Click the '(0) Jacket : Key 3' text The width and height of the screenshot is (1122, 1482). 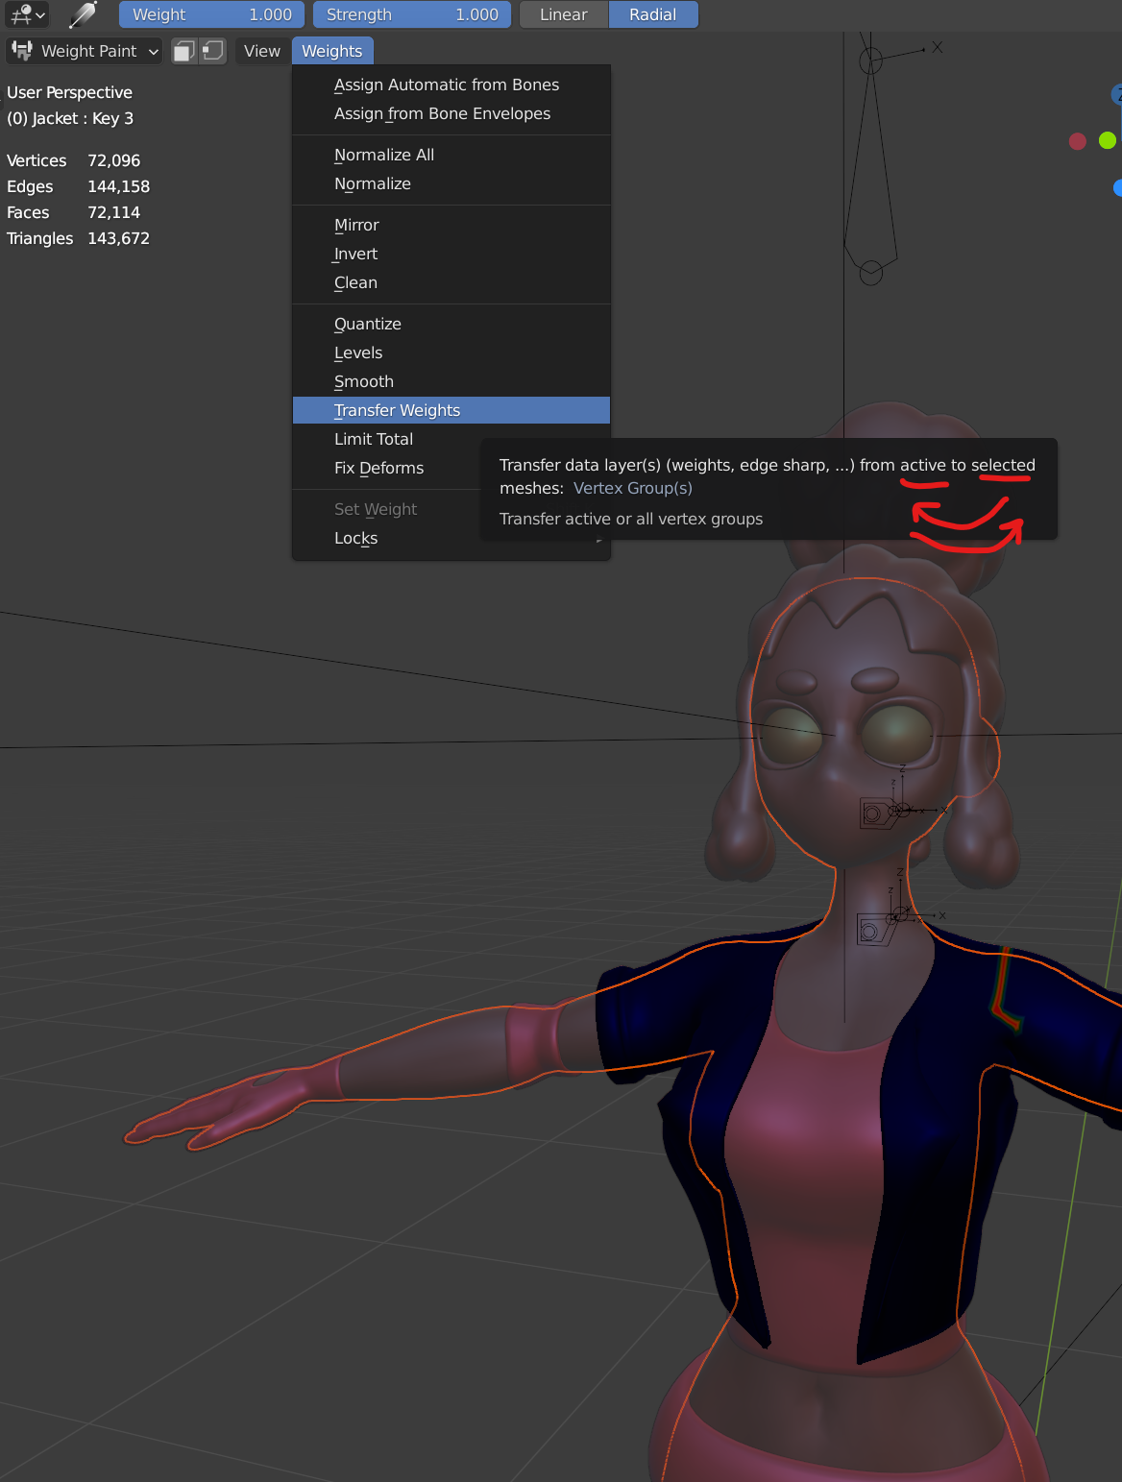(x=70, y=118)
